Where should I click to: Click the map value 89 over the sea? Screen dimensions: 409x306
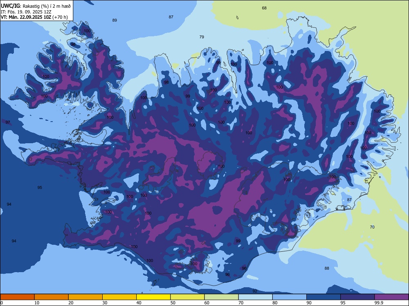pyautogui.click(x=115, y=20)
